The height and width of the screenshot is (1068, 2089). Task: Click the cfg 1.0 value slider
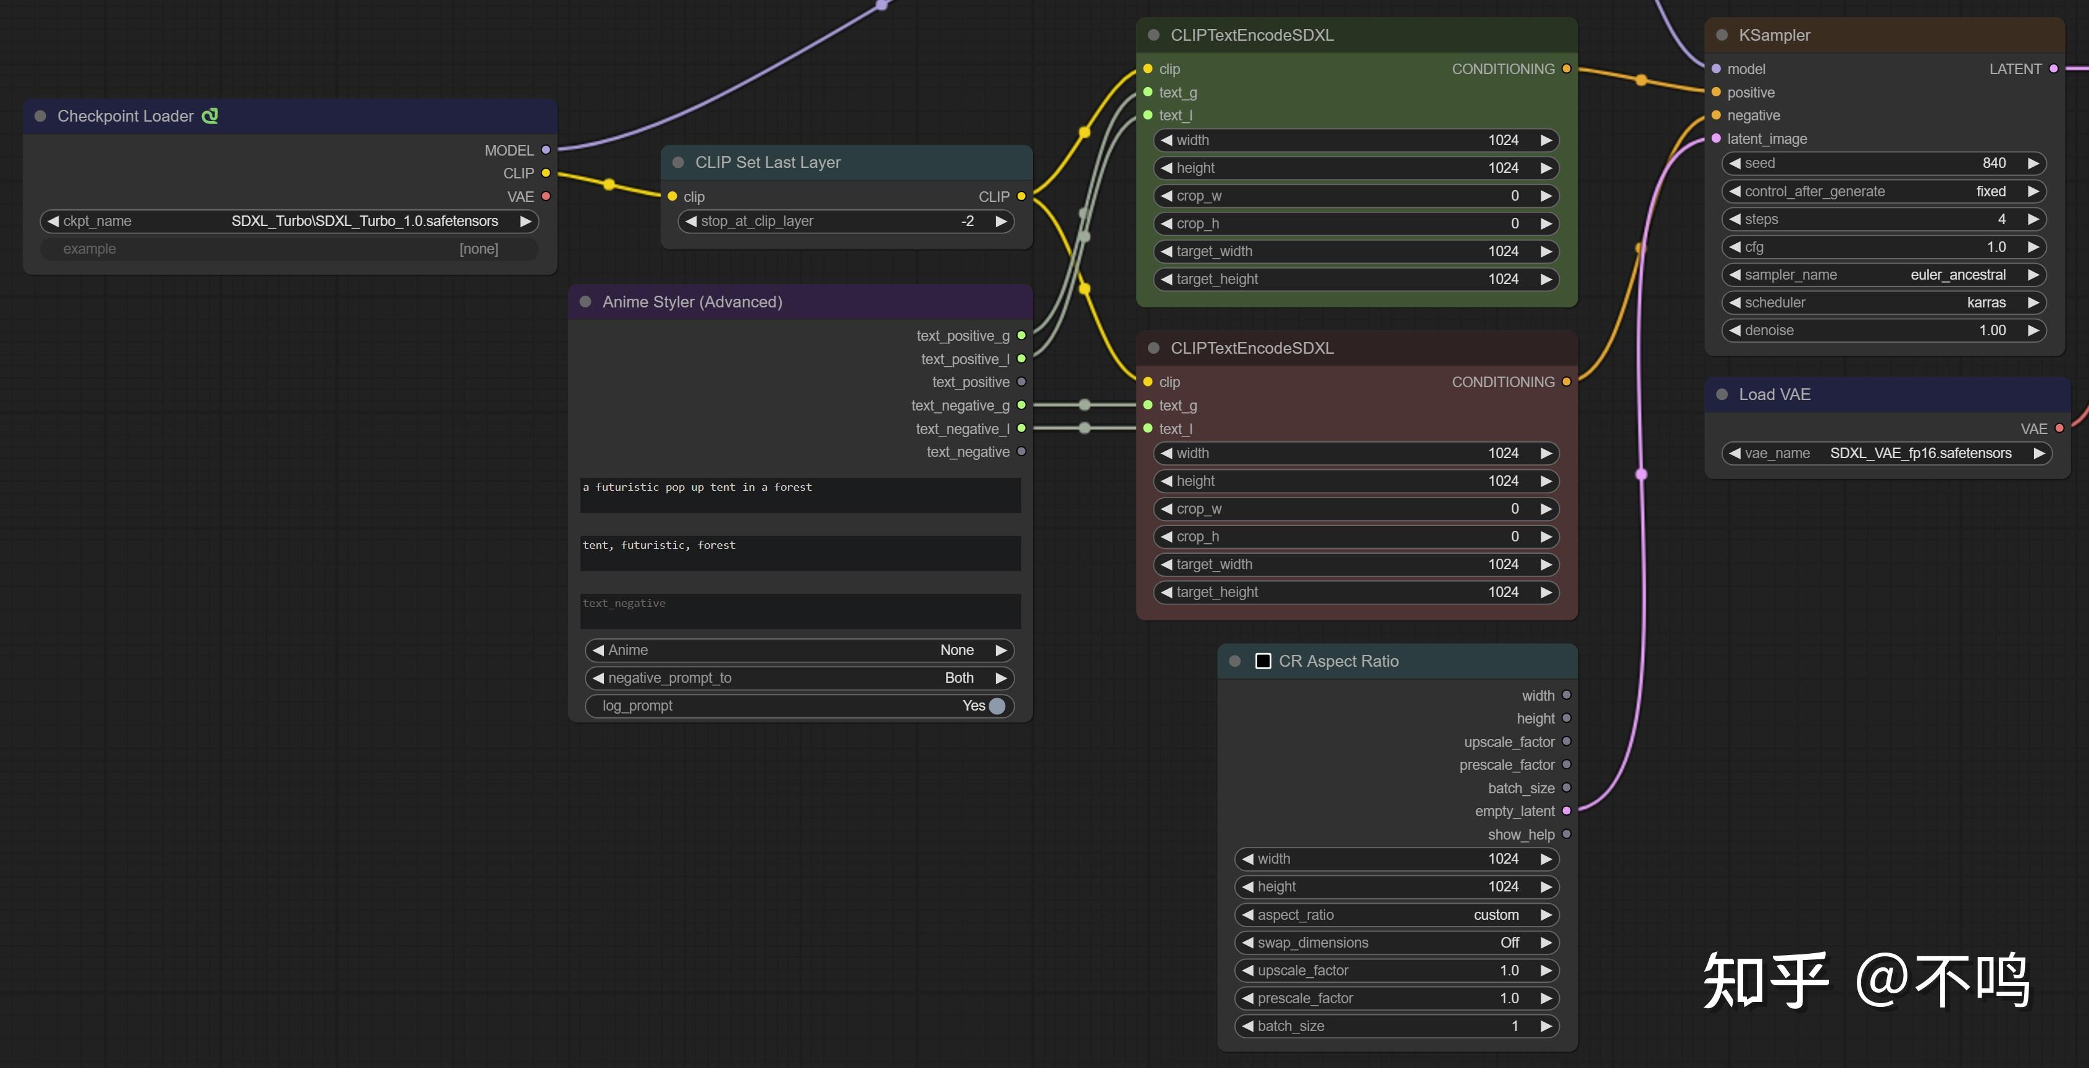(x=1883, y=246)
